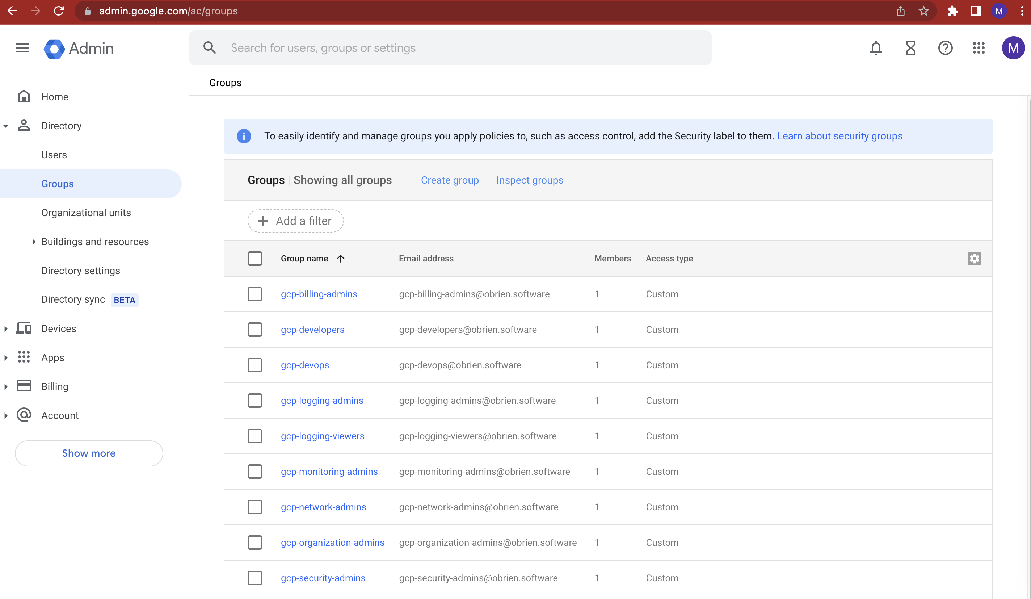
Task: Click the search field for users and groups
Action: point(409,47)
